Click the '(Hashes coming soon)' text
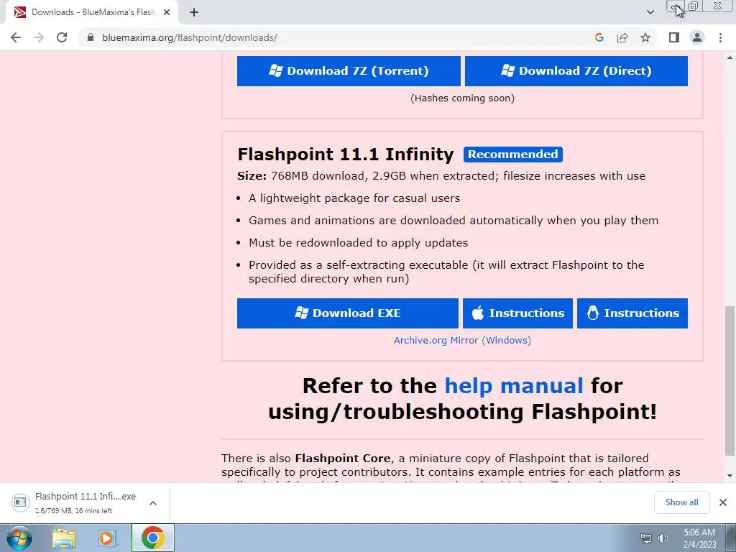736x552 pixels. (x=462, y=98)
